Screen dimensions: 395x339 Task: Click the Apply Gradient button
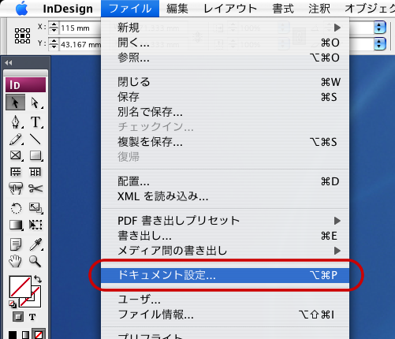(x=25, y=335)
